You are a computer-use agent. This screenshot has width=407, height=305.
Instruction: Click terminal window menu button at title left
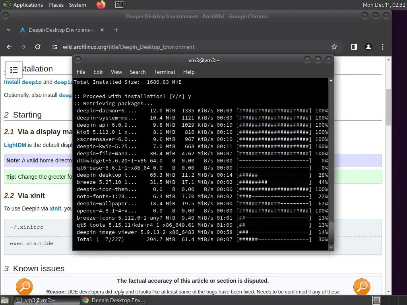pyautogui.click(x=78, y=60)
